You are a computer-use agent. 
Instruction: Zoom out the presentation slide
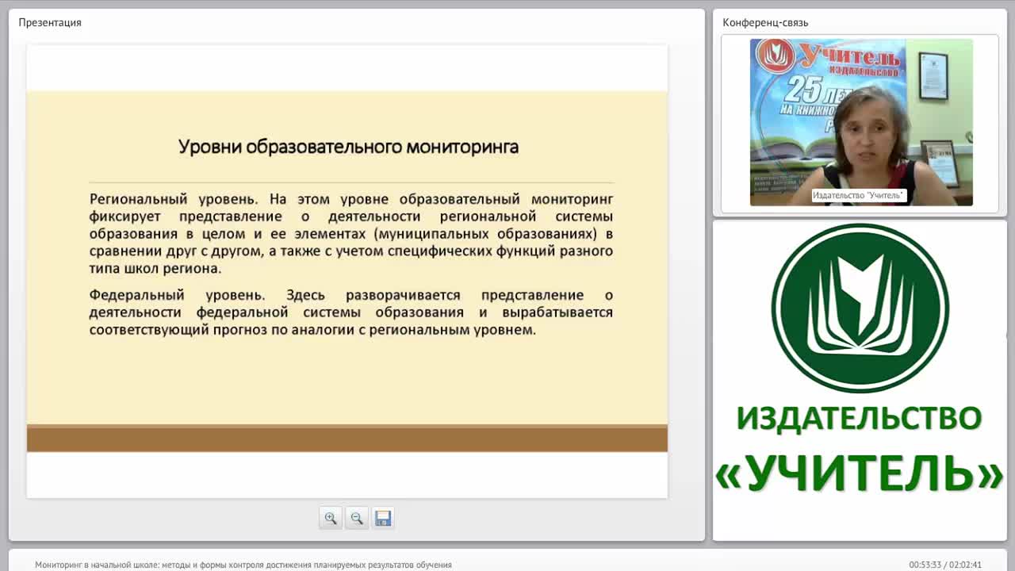[x=357, y=518]
